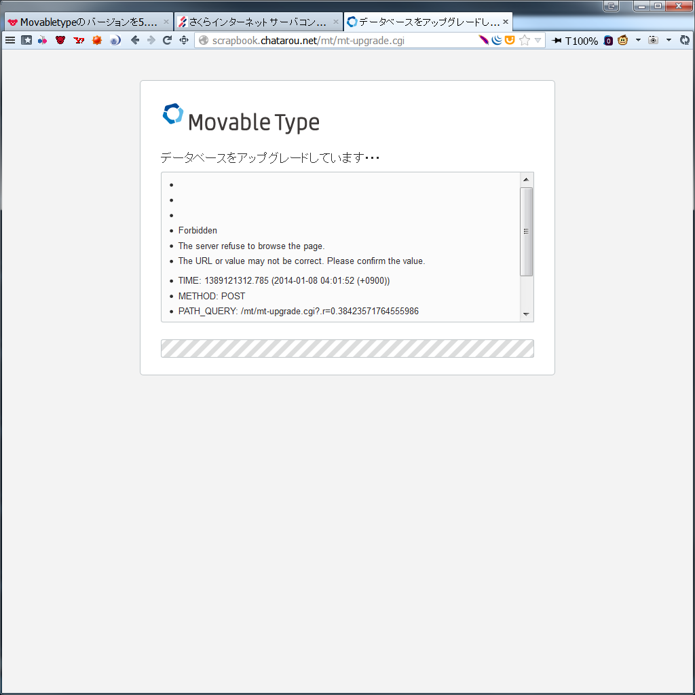The image size is (695, 695).
Task: Click the 'PATH_QUERY: /mt/mt-upgrade.cgi' line
Action: tap(299, 311)
